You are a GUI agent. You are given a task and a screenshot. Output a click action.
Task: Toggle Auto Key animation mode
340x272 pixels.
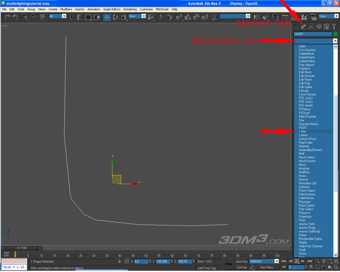tap(242, 261)
